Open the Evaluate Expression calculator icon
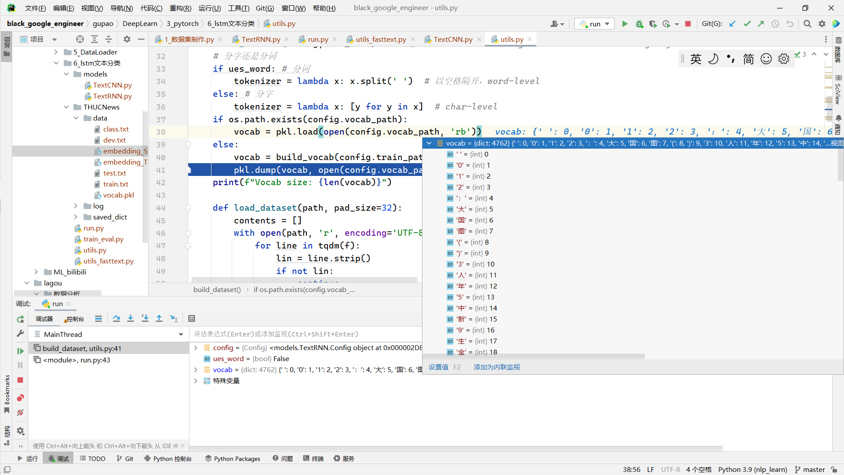The width and height of the screenshot is (844, 475). tap(192, 318)
